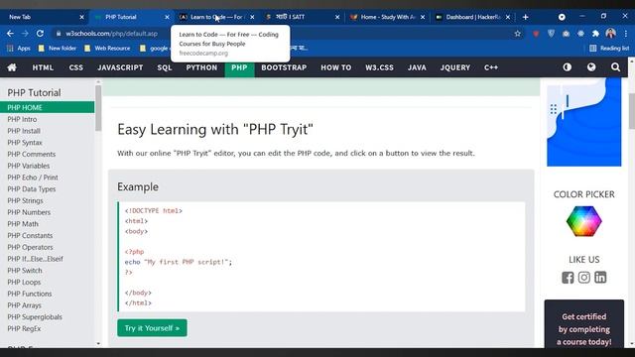Open W3Schools Instagram page icon

click(x=583, y=278)
